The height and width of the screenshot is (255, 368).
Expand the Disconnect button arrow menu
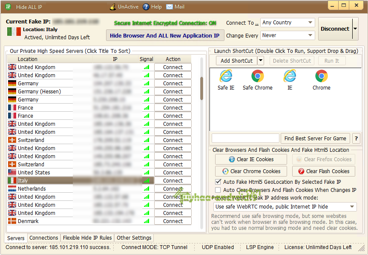(x=355, y=29)
